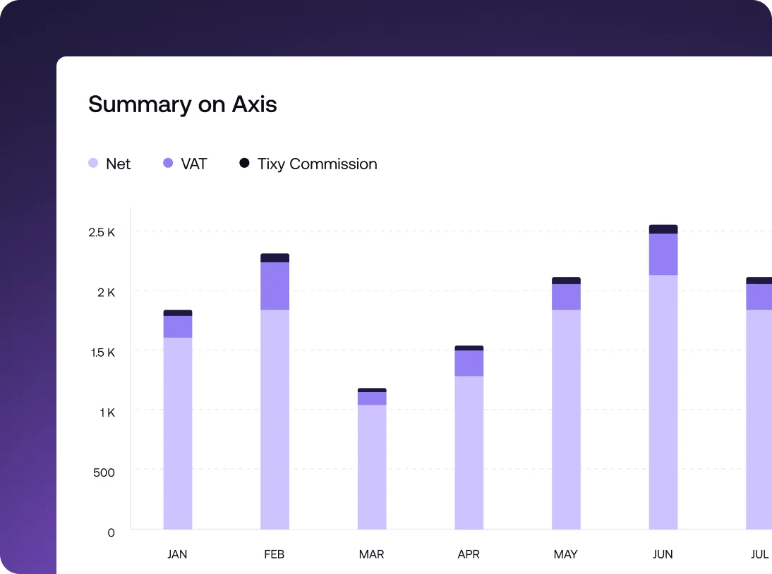Click the VAT legend color dot

167,163
